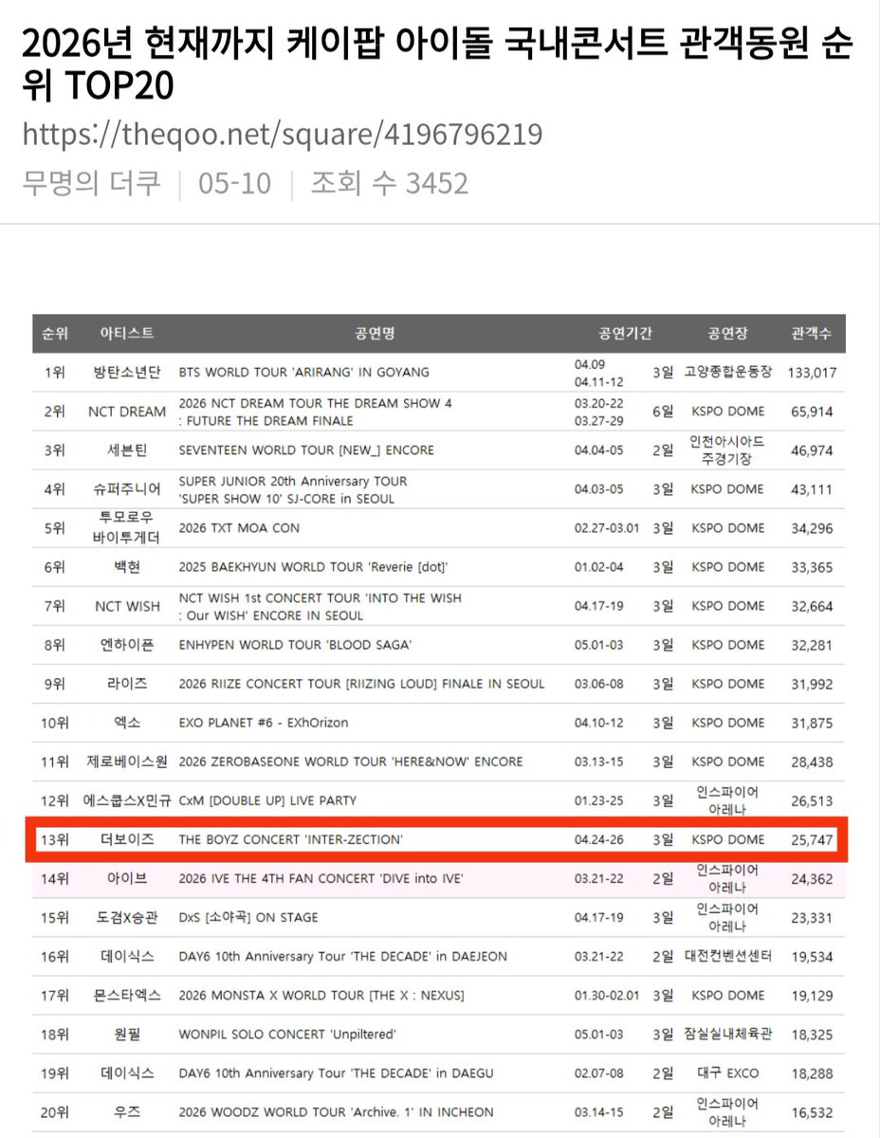Click the audience count 46,974
This screenshot has width=880, height=1138.
click(812, 450)
